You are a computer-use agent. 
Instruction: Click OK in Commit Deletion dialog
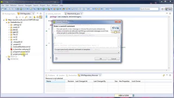pyautogui.click(x=101, y=59)
